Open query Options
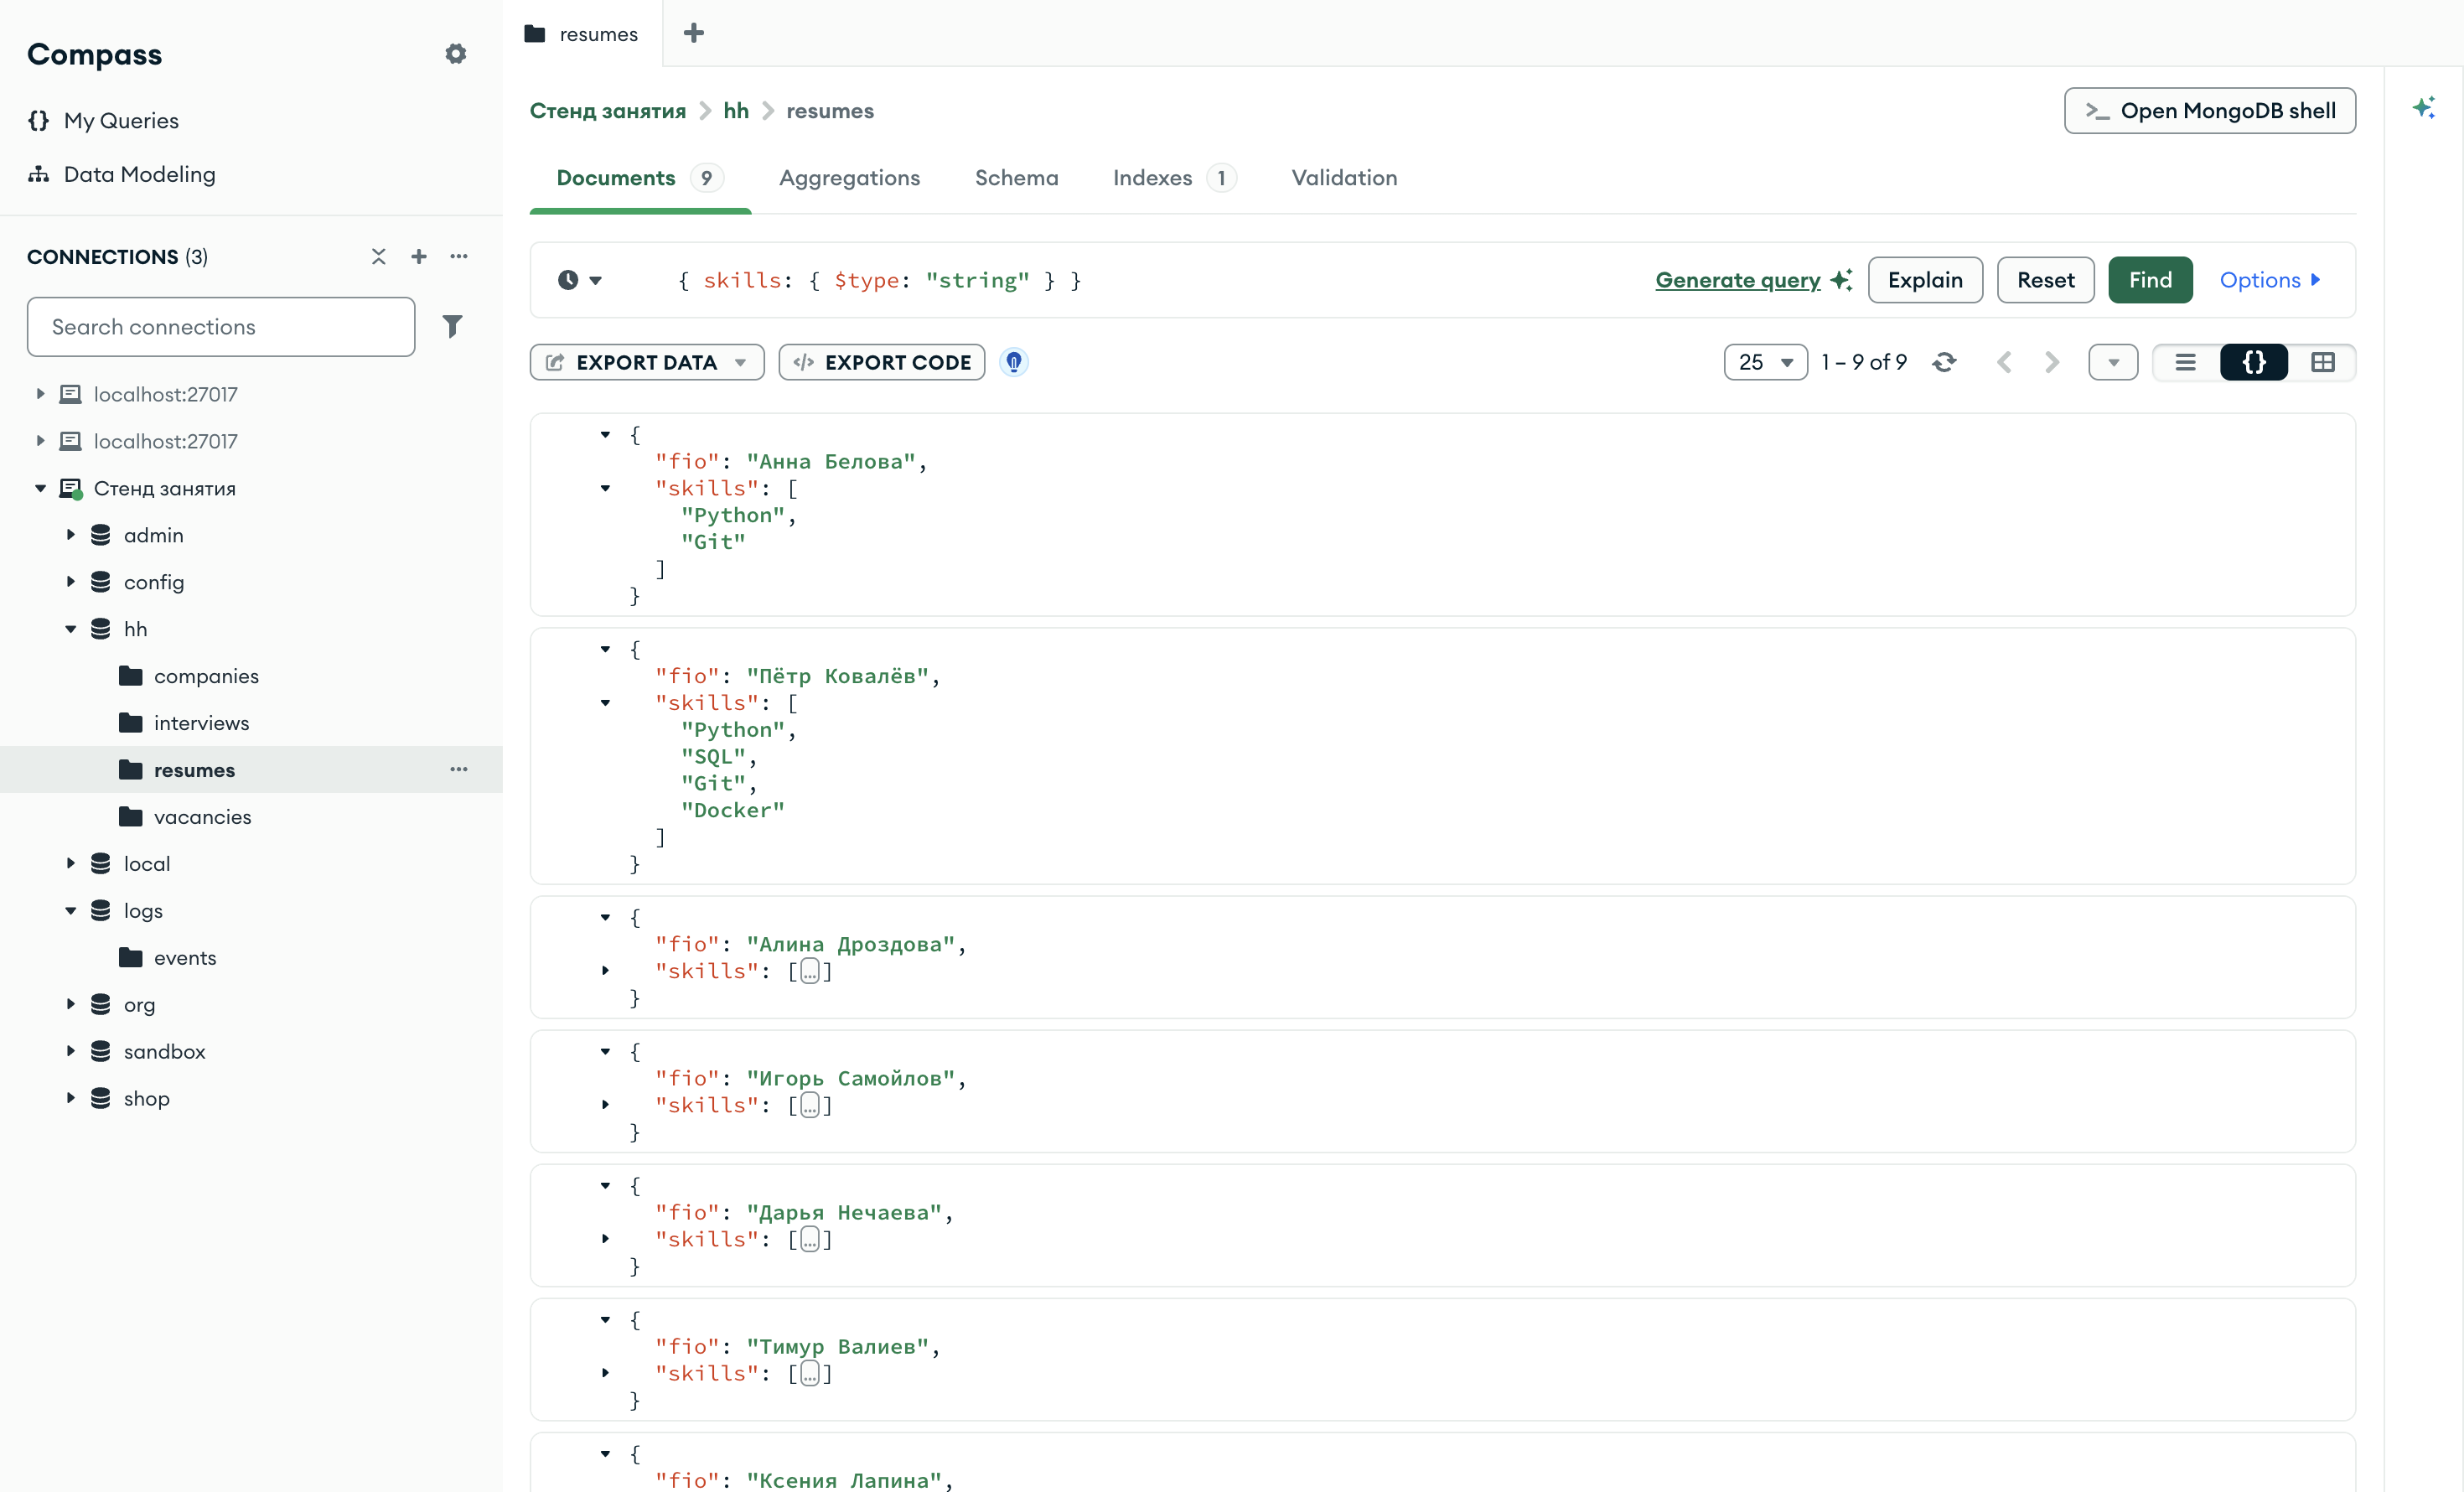Viewport: 2464px width, 1492px height. pos(2270,280)
